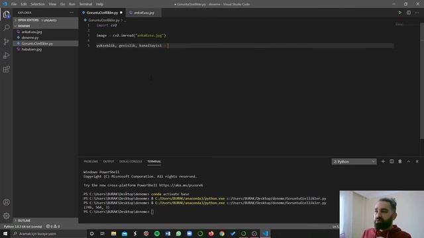Click line 1 'import cv2' text
Viewport: 424px width, 238px height.
click(107, 25)
